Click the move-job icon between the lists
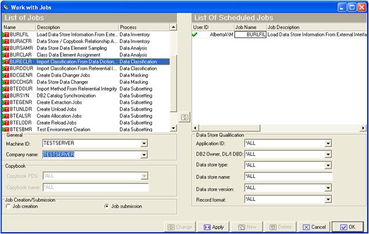 pos(185,117)
